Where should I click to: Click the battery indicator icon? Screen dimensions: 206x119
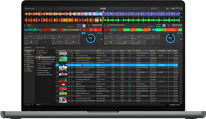tap(173, 9)
